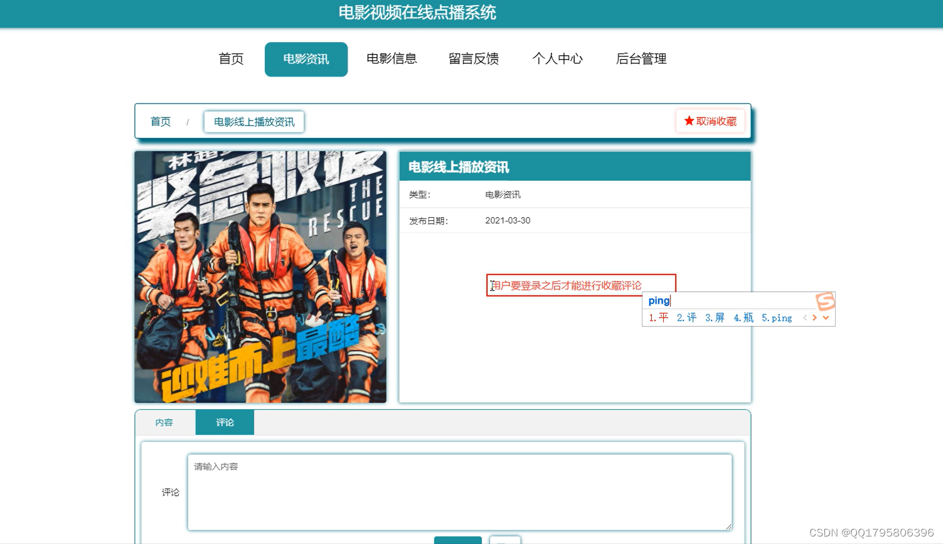Viewport: 943px width, 544px height.
Task: Choose candidate 4. 瓶 in IME popup
Action: (743, 317)
